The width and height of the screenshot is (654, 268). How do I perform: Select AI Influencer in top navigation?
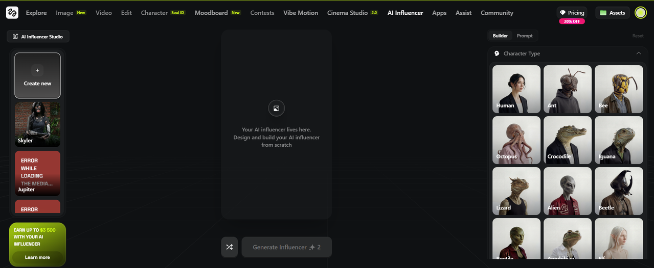click(405, 13)
